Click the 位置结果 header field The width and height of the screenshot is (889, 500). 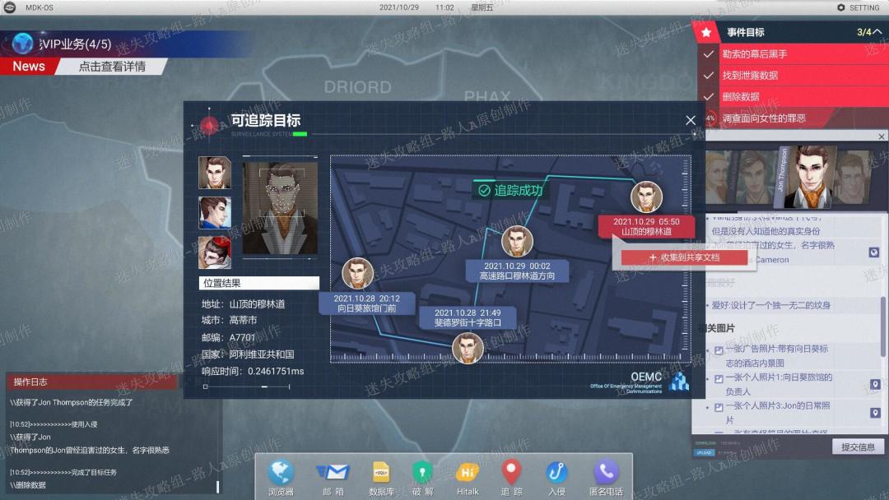pos(259,283)
